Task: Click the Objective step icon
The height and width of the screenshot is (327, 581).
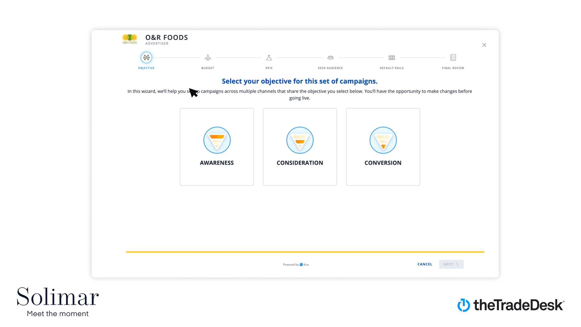Action: pyautogui.click(x=146, y=58)
